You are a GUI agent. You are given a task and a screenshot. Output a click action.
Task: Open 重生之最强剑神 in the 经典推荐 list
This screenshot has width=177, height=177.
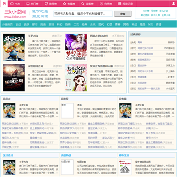(145, 54)
